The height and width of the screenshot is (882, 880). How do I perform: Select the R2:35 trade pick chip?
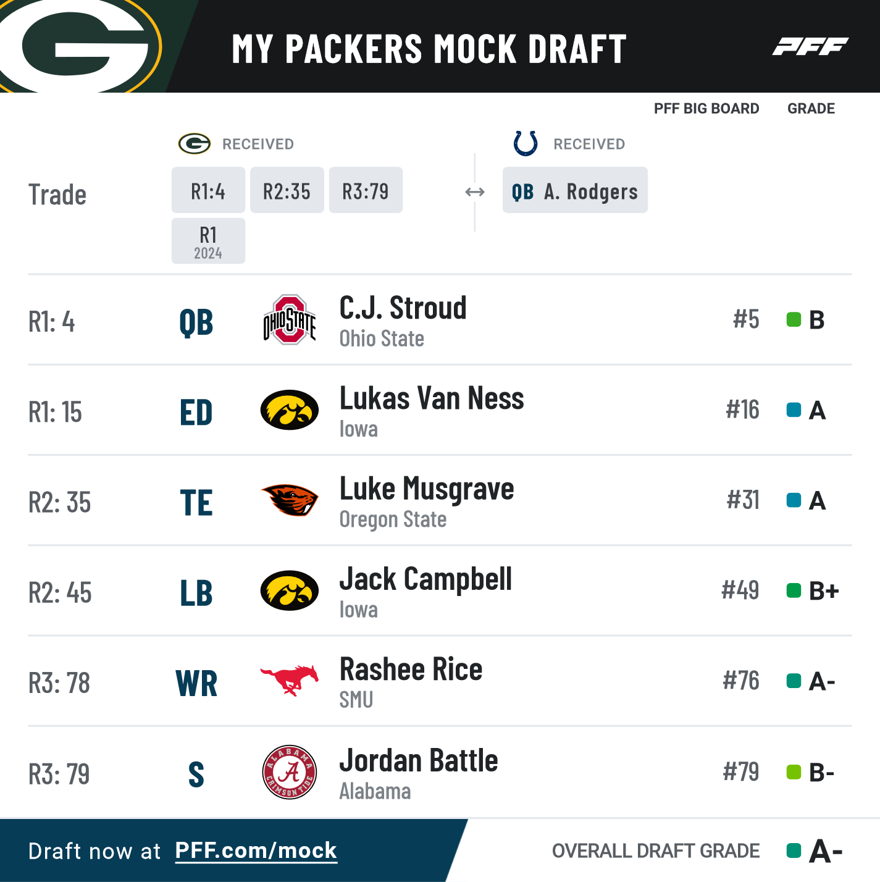(x=287, y=190)
